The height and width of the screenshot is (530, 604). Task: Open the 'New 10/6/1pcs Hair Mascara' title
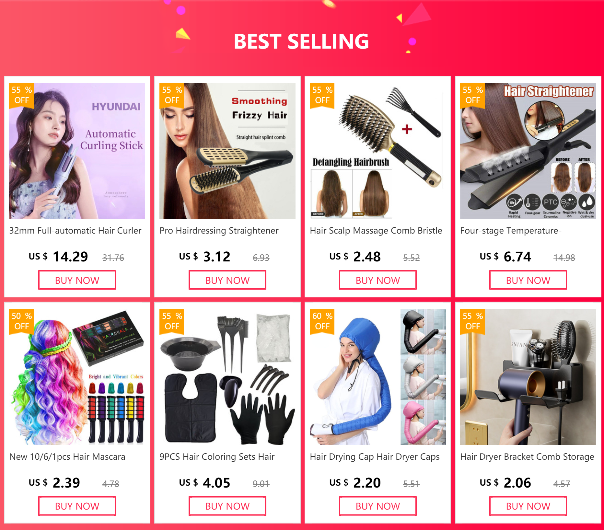pyautogui.click(x=67, y=457)
